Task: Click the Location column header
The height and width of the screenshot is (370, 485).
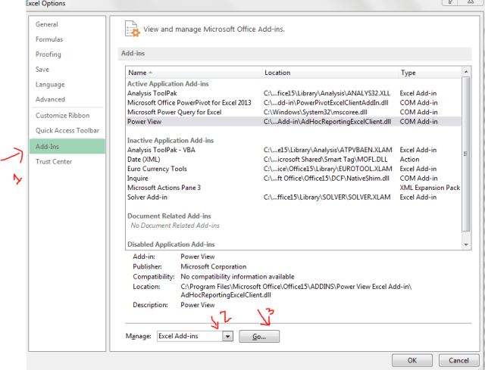Action: coord(330,73)
